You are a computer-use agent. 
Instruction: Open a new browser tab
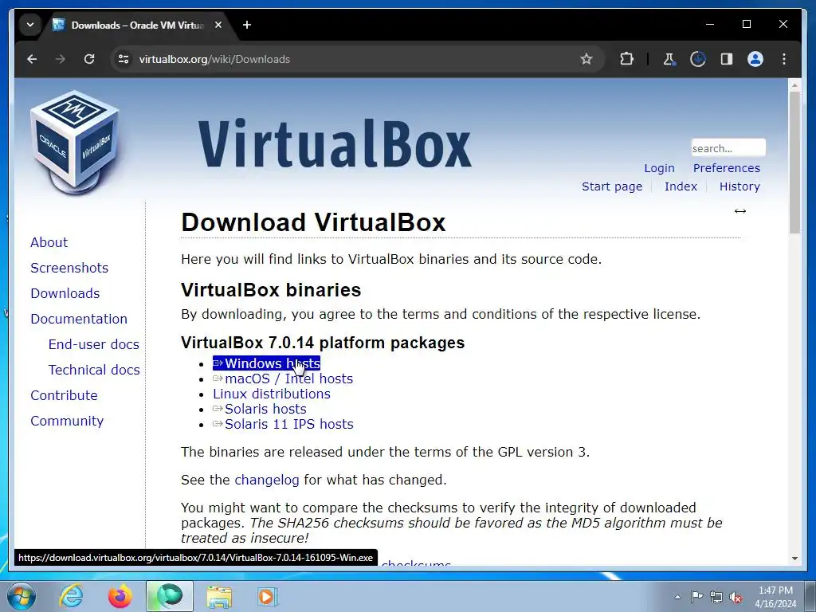(x=247, y=25)
